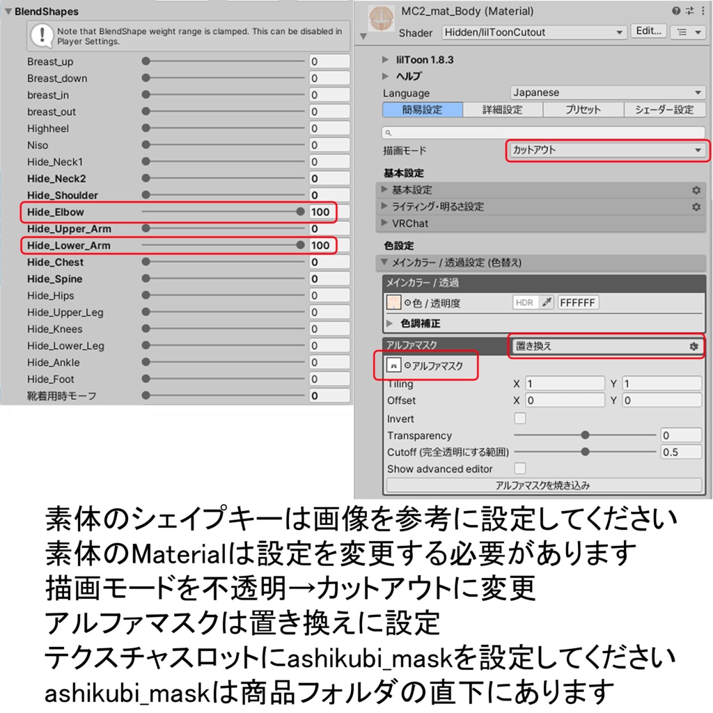
Task: Click gear icon on 基本設定 section
Action: pos(696,190)
